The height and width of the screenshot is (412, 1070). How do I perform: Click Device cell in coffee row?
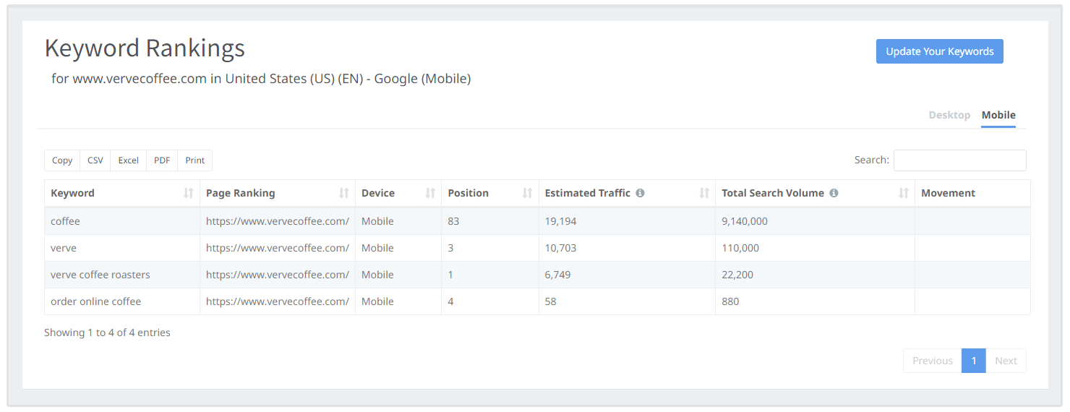click(398, 221)
